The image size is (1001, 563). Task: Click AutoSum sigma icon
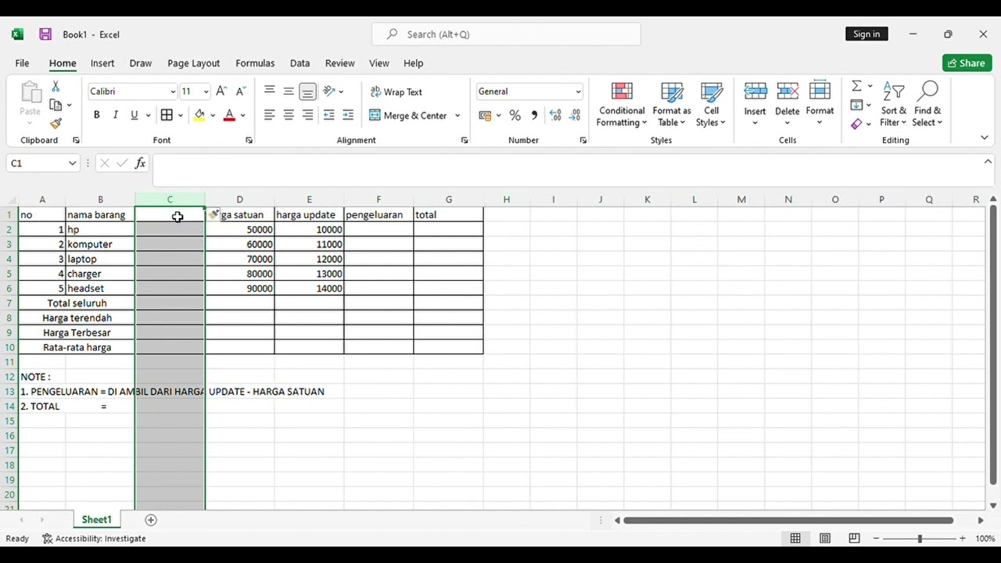point(856,86)
